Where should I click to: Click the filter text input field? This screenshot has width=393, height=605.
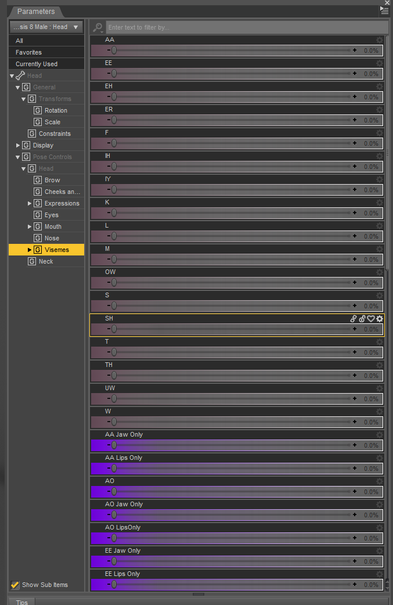click(x=247, y=27)
